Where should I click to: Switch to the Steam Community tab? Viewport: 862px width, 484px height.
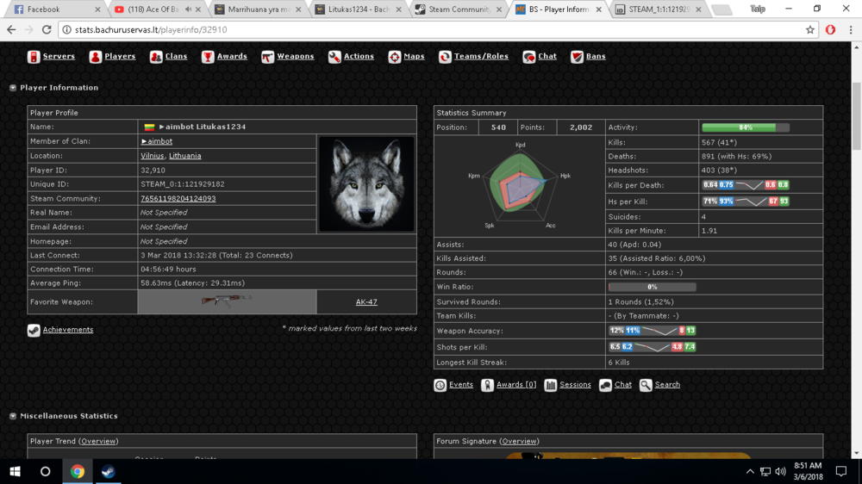[x=453, y=9]
